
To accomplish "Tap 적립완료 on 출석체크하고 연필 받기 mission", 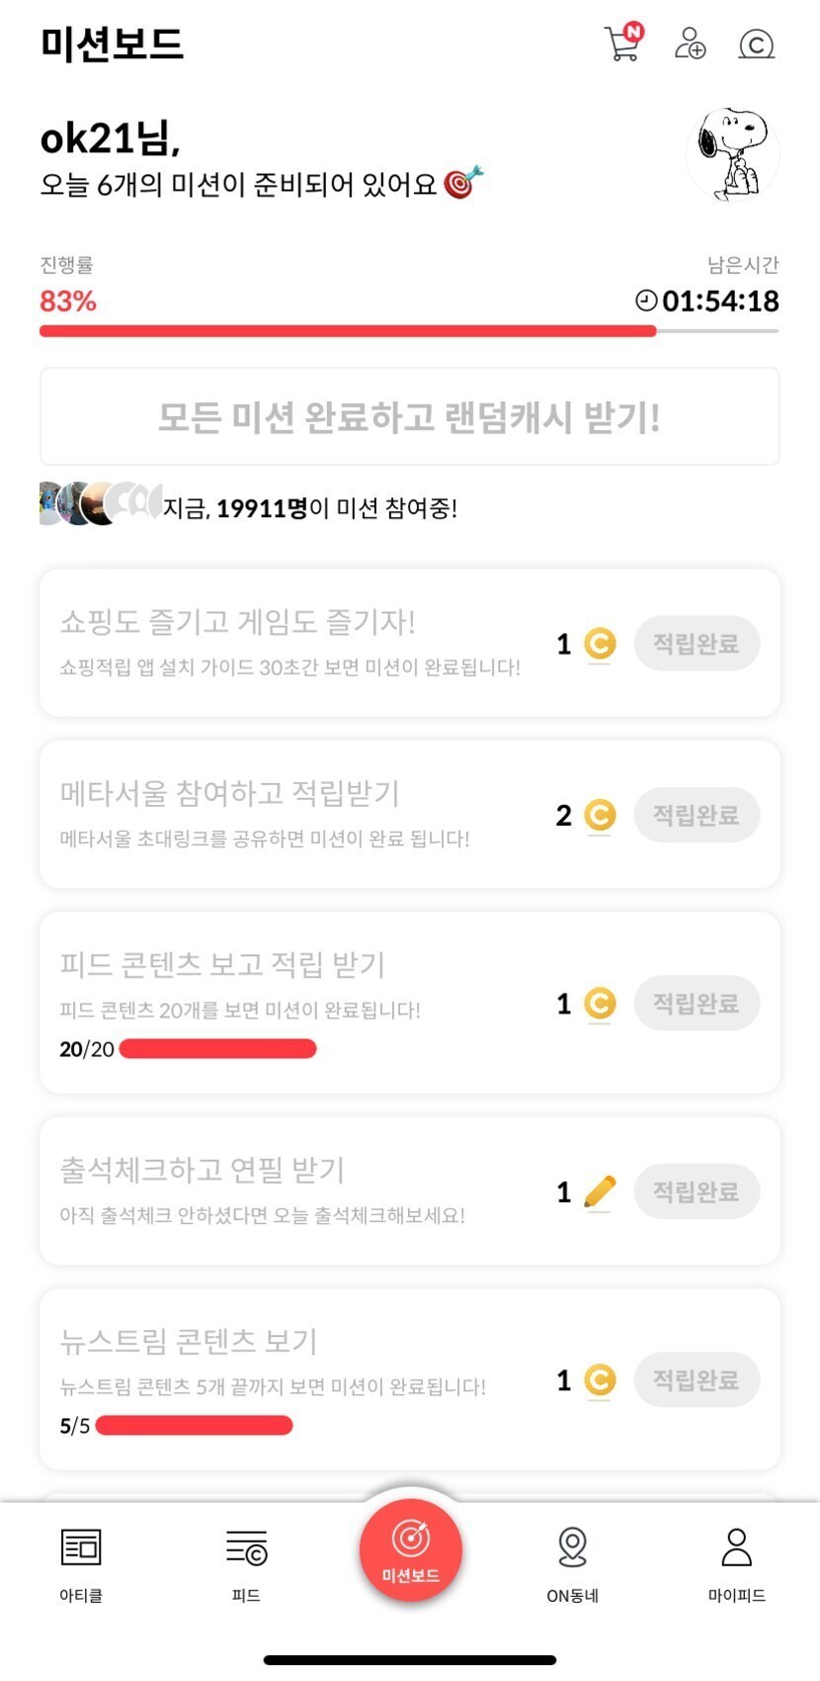I will pyautogui.click(x=697, y=1192).
